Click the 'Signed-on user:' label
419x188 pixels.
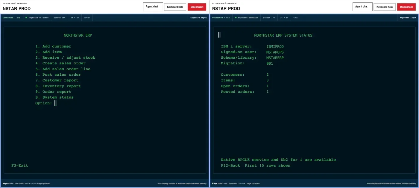[239, 52]
